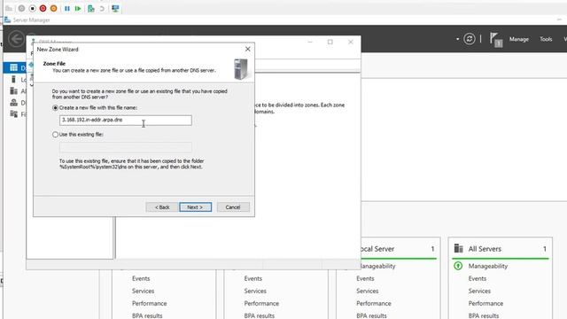Select the Dashboard icon in the sidebar

pos(14,67)
